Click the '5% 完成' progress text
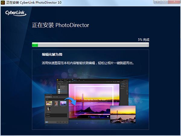Viewport: 181px width, 136px height. pyautogui.click(x=144, y=40)
